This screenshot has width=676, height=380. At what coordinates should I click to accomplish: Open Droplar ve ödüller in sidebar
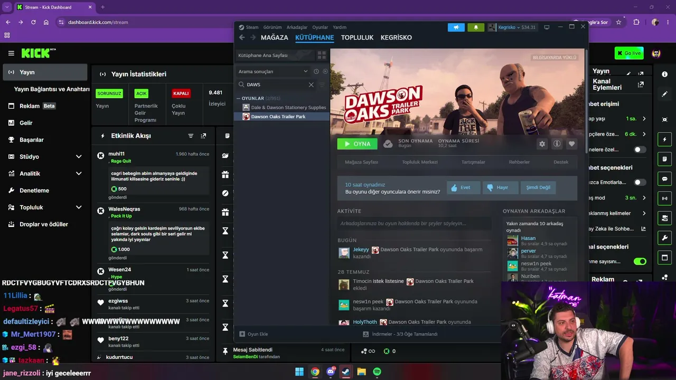tap(44, 224)
